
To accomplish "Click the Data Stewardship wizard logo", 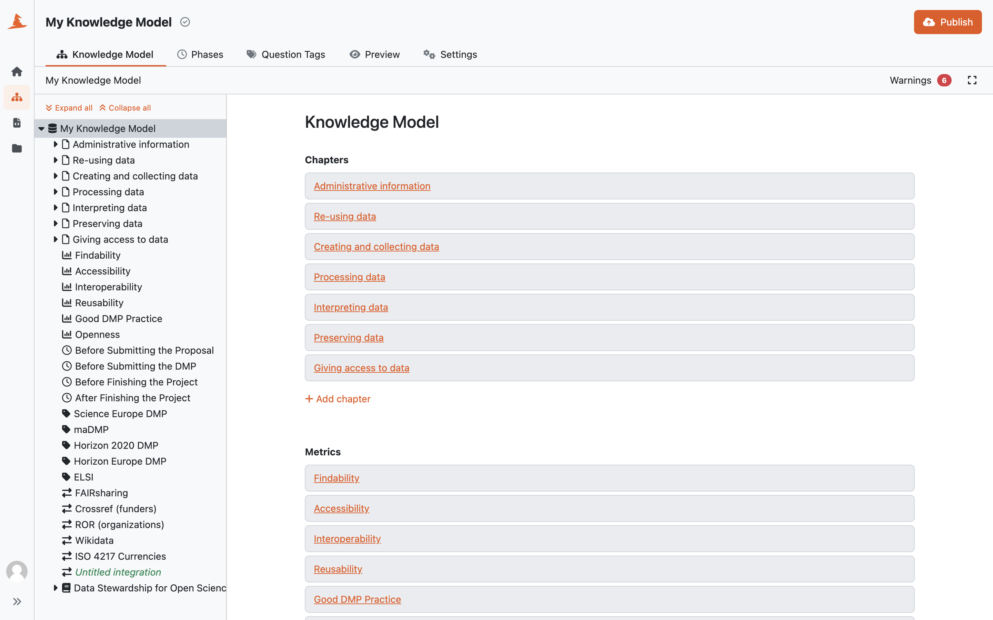I will [x=17, y=21].
